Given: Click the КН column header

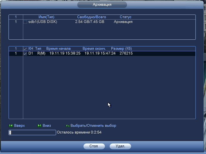Looking at the screenshot, I should [x=31, y=49].
